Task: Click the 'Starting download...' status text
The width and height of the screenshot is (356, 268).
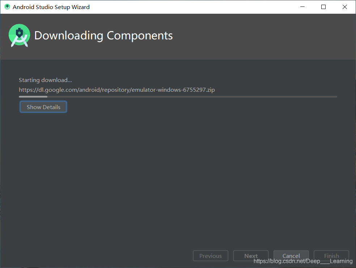Action: coord(46,80)
